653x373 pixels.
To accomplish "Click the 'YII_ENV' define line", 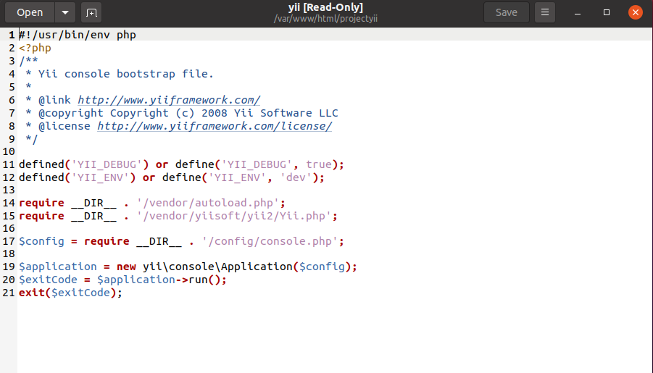I will coord(172,177).
